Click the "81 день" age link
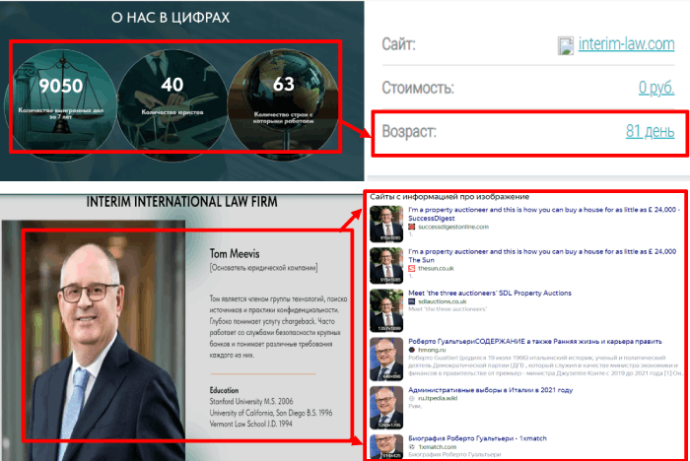Image resolution: width=690 pixels, height=461 pixels. (x=650, y=131)
